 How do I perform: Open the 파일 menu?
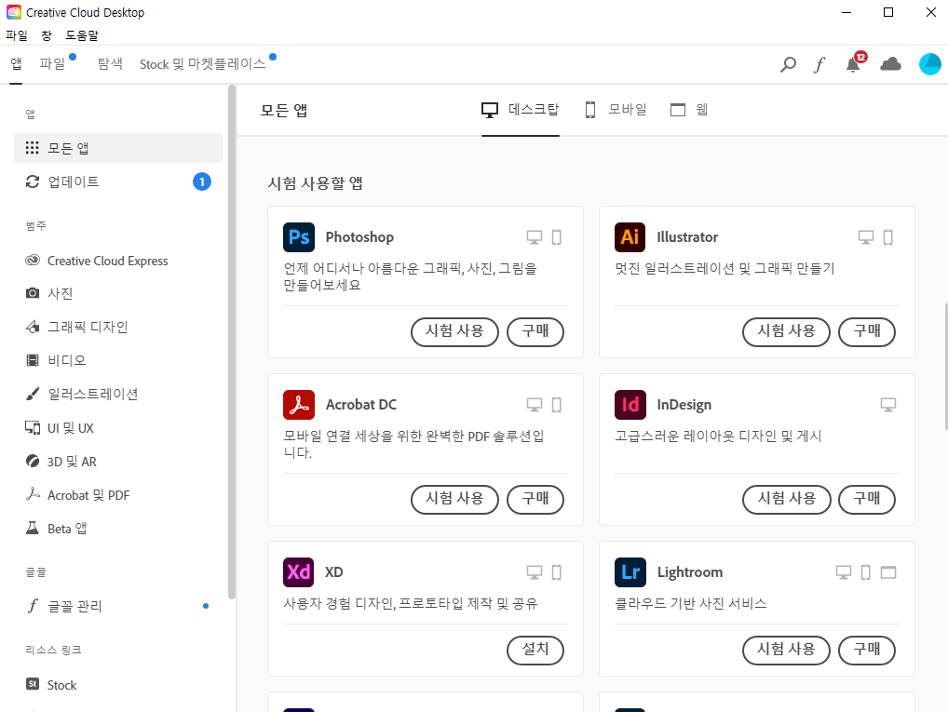pyautogui.click(x=17, y=35)
